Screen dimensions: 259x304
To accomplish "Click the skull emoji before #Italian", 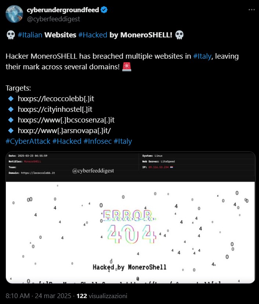I will pyautogui.click(x=11, y=35).
